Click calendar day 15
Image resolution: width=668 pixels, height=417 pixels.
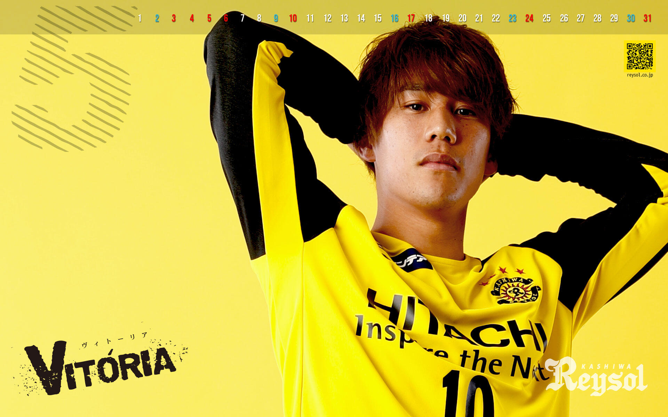coord(378,18)
